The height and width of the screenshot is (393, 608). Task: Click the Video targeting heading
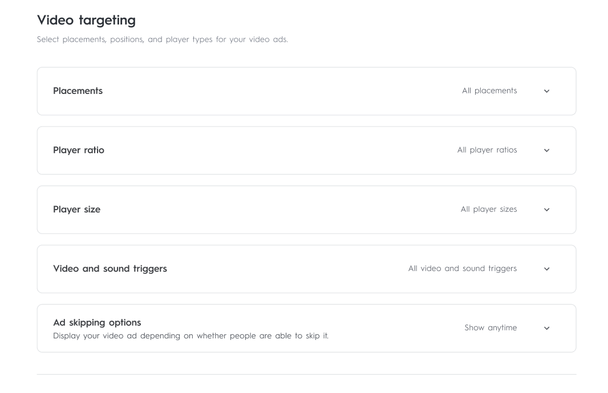point(86,21)
